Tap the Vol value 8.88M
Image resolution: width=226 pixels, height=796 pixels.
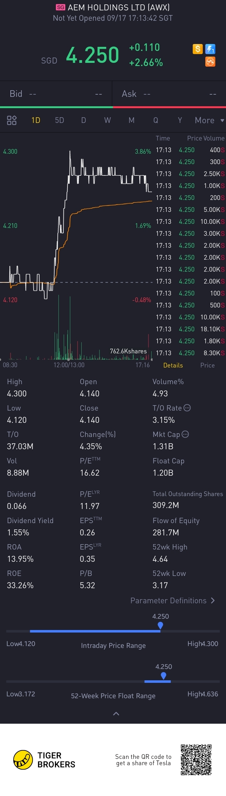point(18,473)
